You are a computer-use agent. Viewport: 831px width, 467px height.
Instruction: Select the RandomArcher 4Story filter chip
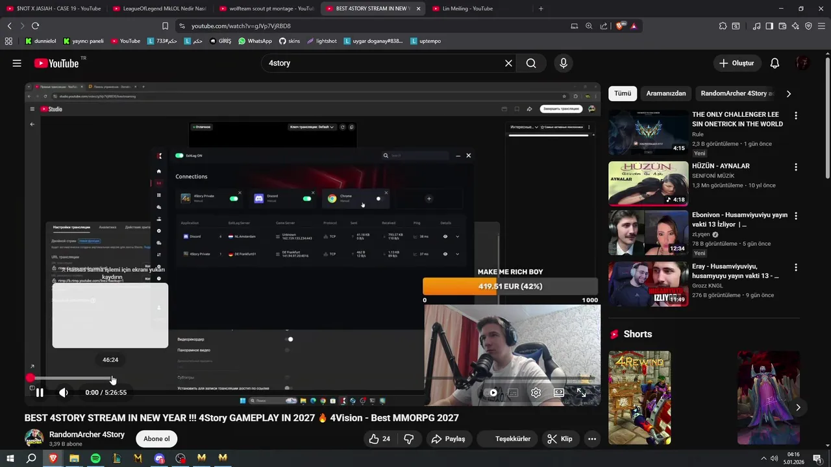point(737,93)
